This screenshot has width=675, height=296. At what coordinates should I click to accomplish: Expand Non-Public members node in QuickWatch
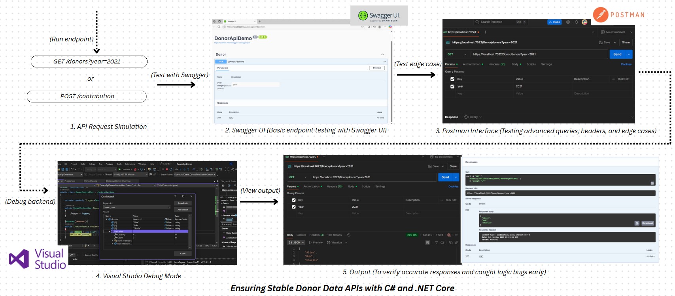113,244
